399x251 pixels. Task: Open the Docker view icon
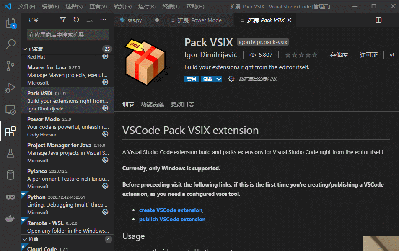click(10, 218)
